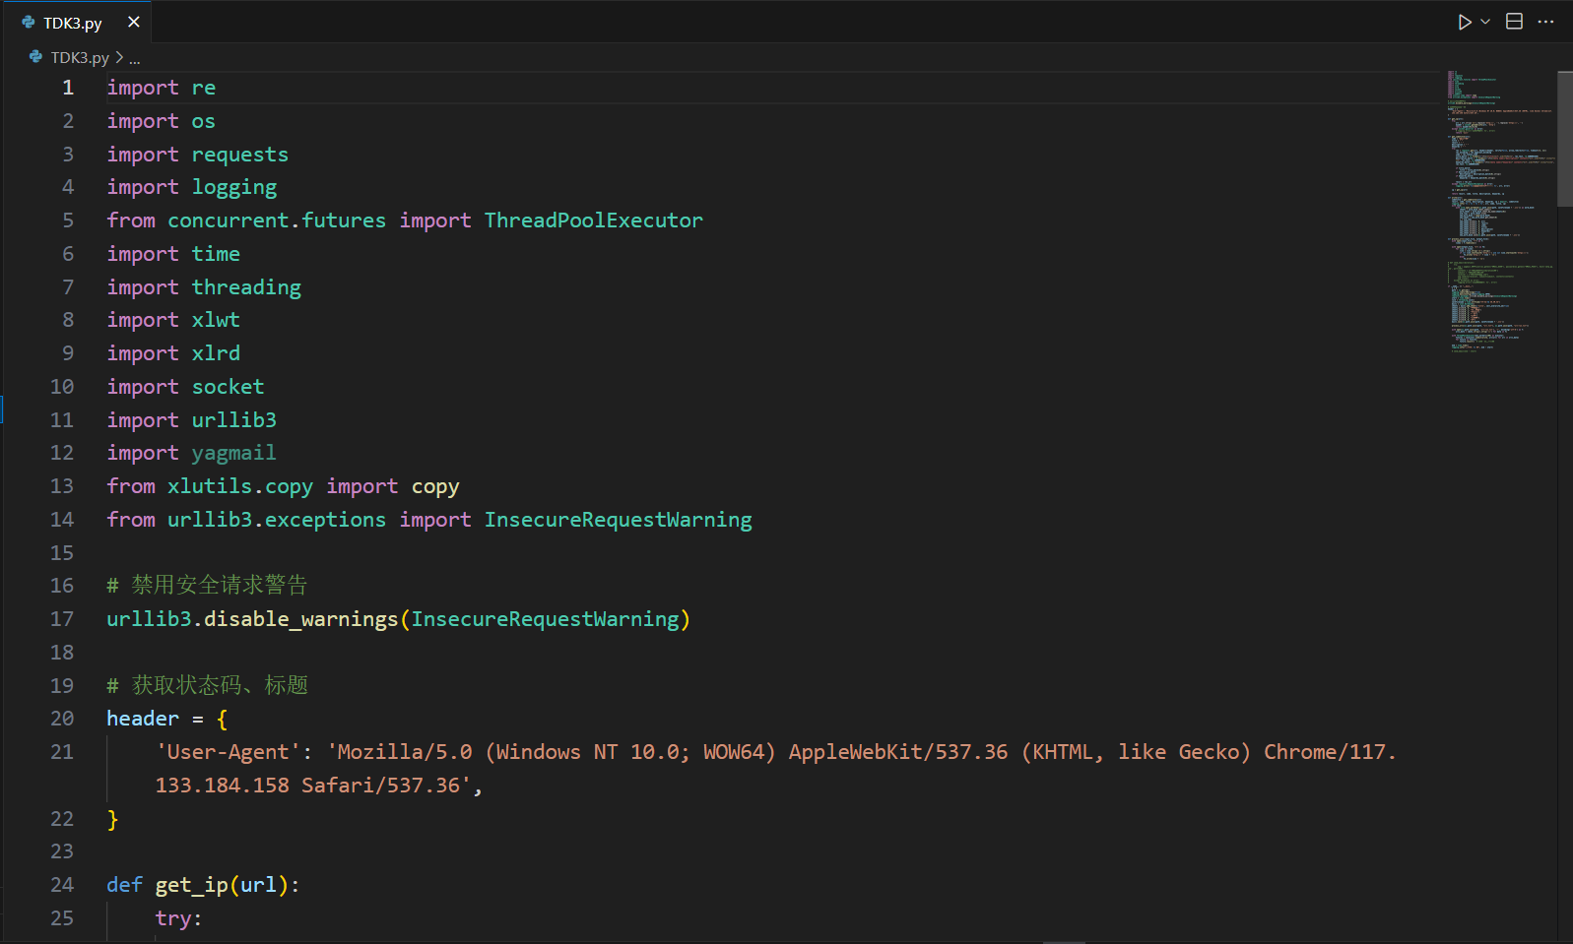Click Python icon on TDK3.py tab
The height and width of the screenshot is (944, 1573).
coord(29,23)
